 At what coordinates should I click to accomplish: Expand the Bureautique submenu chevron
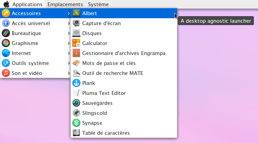click(69, 33)
